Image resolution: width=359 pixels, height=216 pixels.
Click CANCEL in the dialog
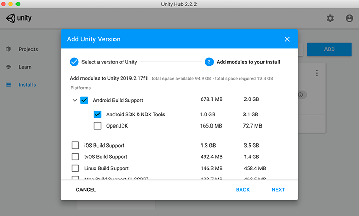tap(86, 189)
